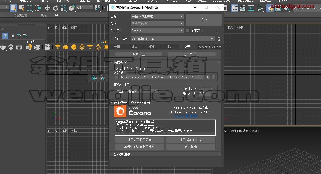Click the Corona light bulb lister icon

pyautogui.click(x=29, y=47)
